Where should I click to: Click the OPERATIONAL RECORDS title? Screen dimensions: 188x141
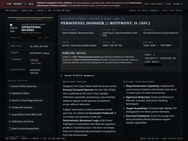pos(31,29)
